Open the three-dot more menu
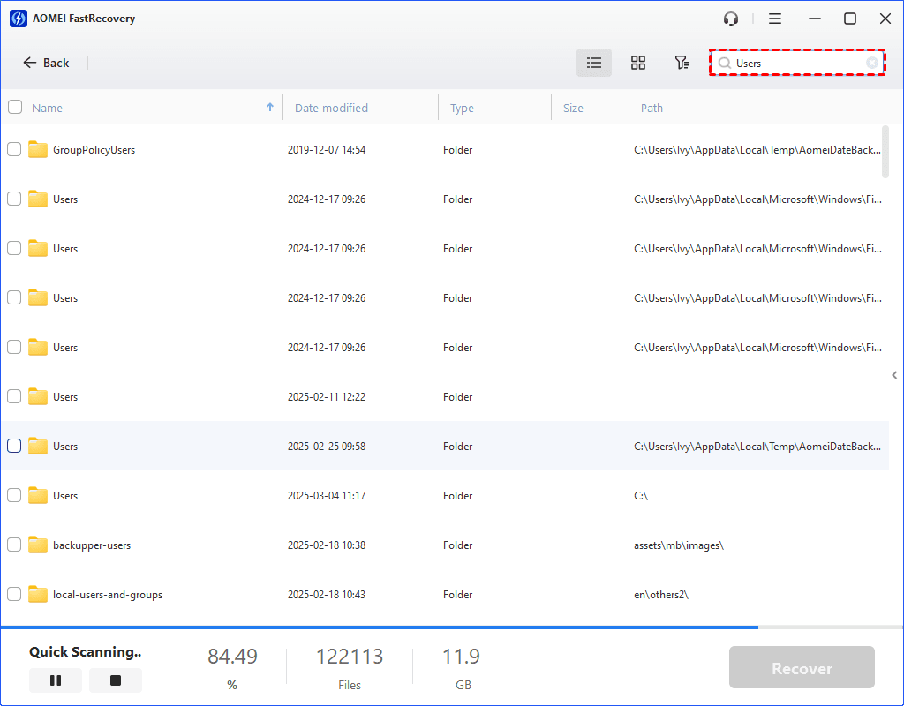Viewport: 904px width, 706px height. coord(775,18)
